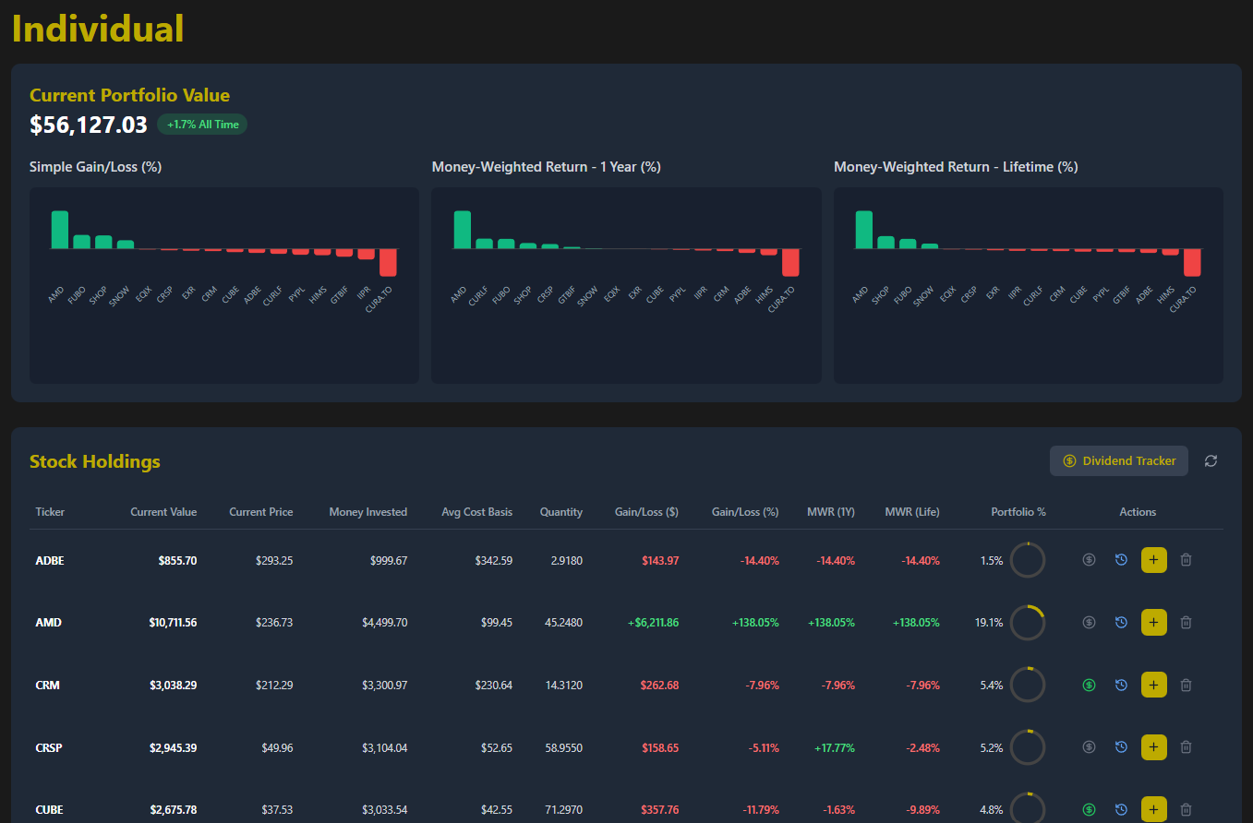The width and height of the screenshot is (1253, 823).
Task: Click the tallest green bar in Simple Gain/Loss chart
Action: click(59, 229)
